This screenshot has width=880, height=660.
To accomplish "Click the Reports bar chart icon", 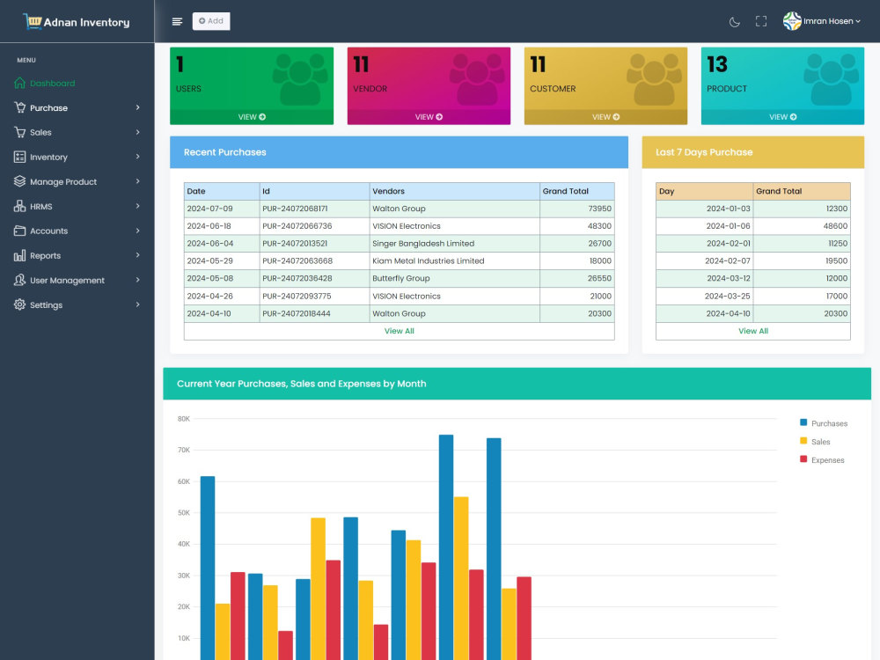I will click(x=19, y=255).
